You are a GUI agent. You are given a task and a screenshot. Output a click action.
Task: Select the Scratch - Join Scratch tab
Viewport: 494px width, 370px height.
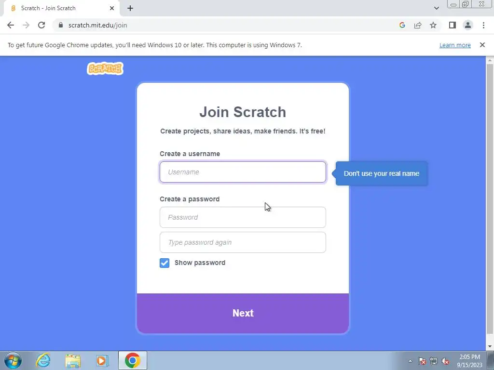(62, 8)
